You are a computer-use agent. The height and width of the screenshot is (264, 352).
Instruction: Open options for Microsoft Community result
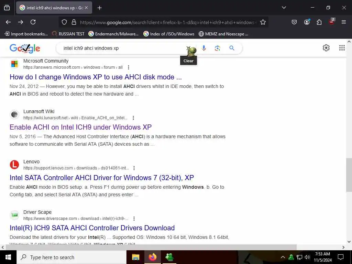click(129, 67)
